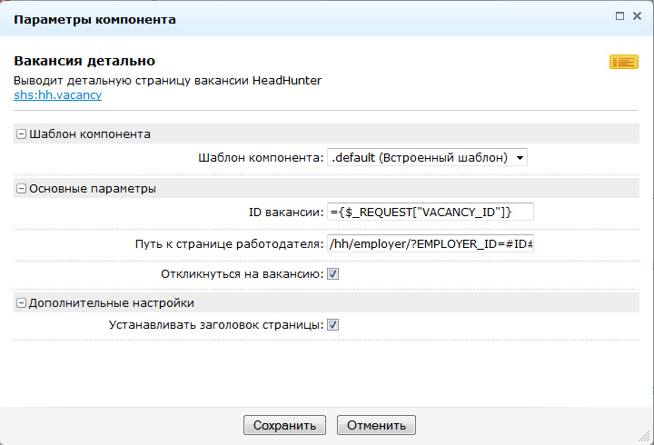Click into the employer page path field
The height and width of the screenshot is (445, 654).
click(430, 244)
